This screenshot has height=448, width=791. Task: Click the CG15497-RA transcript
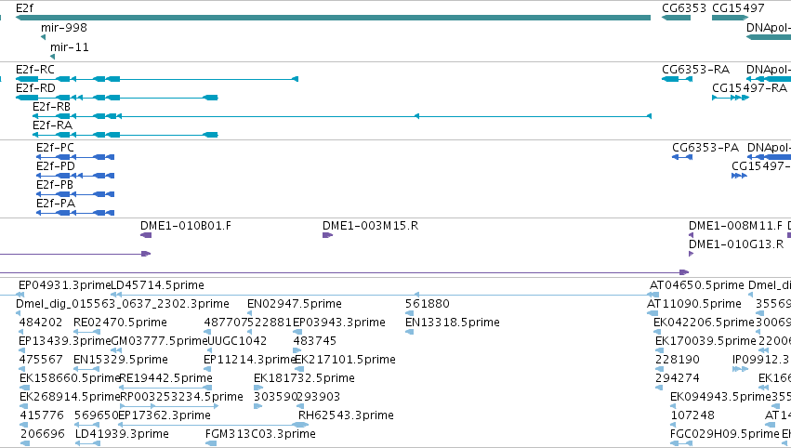coord(731,98)
